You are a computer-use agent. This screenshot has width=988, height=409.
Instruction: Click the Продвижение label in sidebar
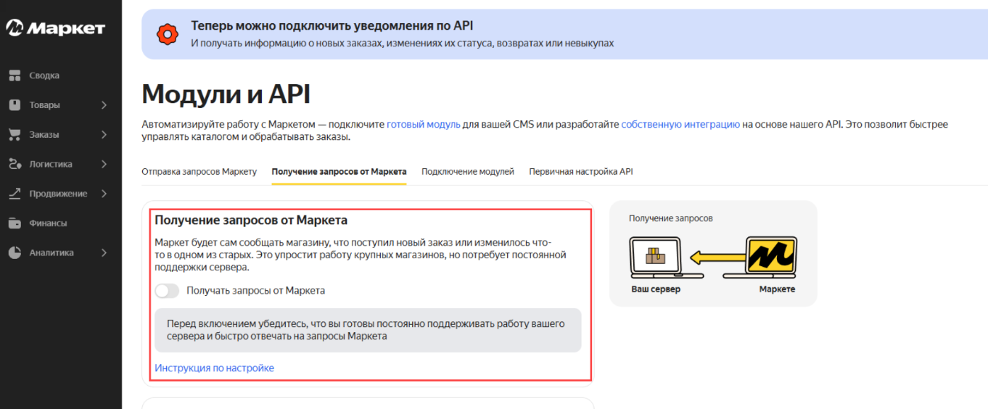pyautogui.click(x=58, y=194)
